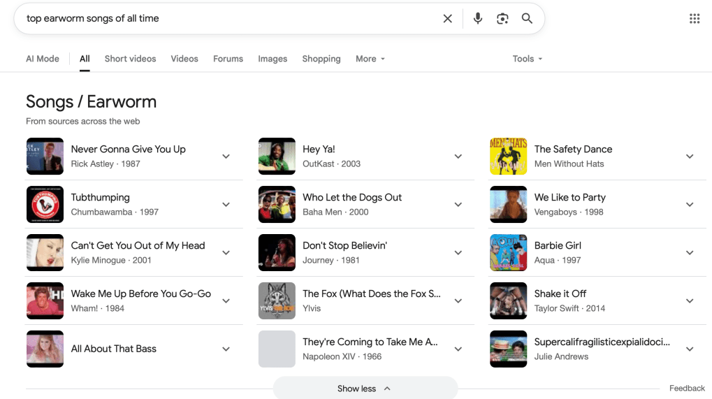Start voice search with microphone icon
712x399 pixels.
pos(478,19)
